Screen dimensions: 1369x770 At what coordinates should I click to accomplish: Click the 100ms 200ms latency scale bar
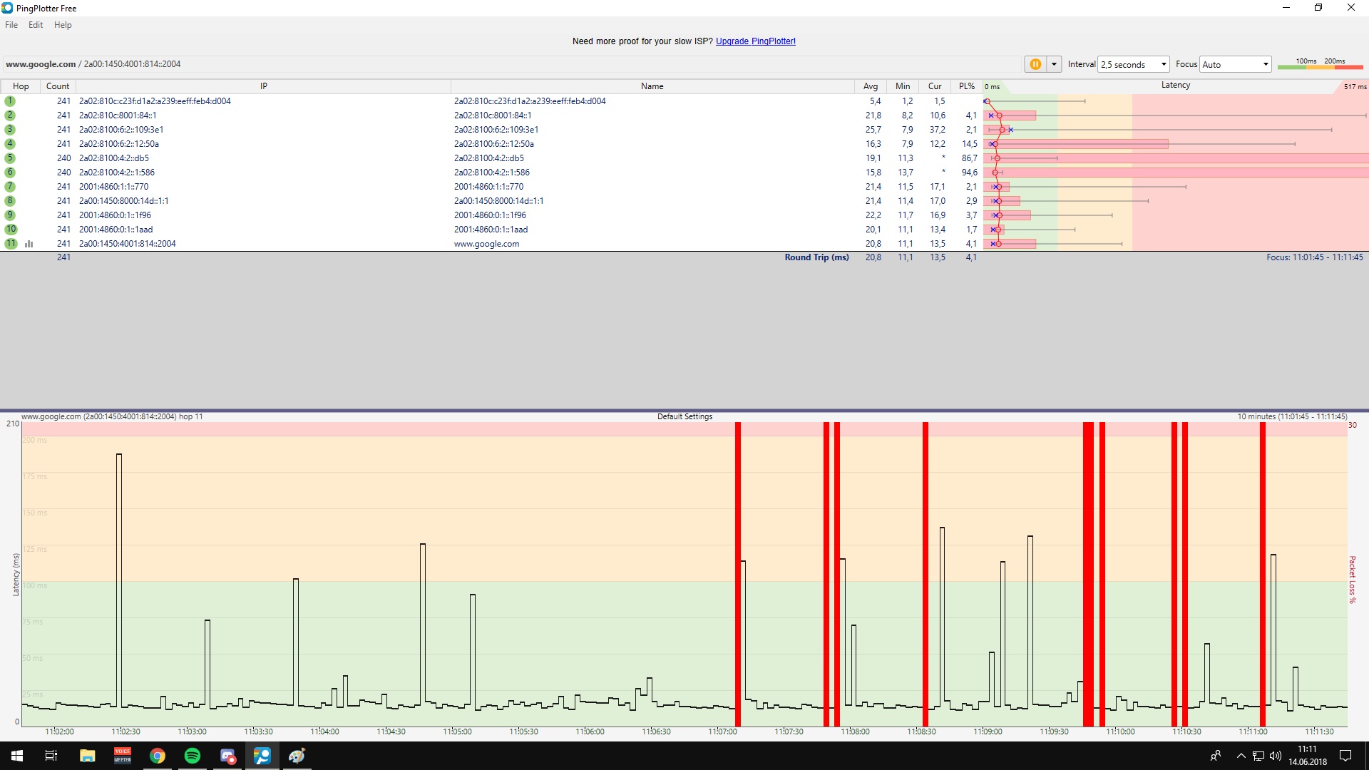click(x=1320, y=64)
